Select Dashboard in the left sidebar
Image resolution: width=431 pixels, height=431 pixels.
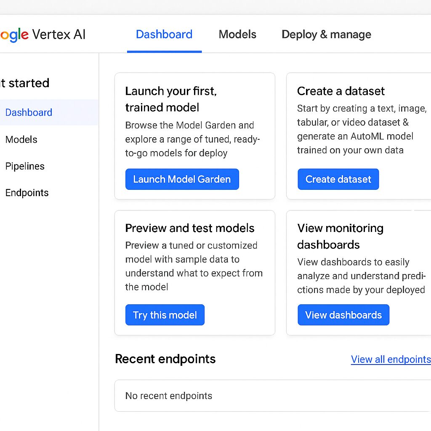(49, 112)
